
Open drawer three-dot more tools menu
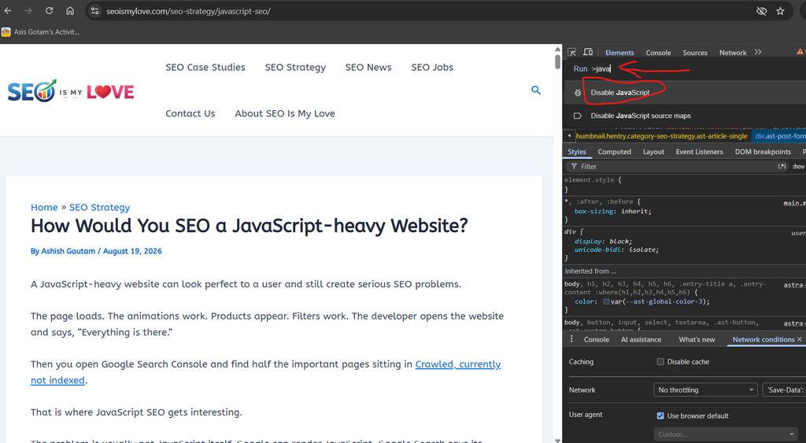pos(571,339)
